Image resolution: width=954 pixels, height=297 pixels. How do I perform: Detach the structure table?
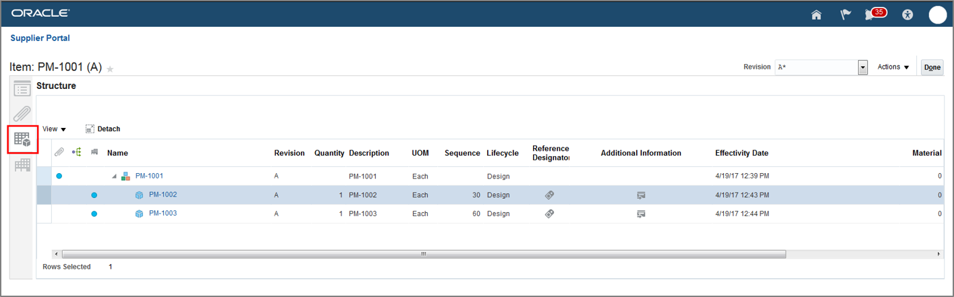click(103, 129)
